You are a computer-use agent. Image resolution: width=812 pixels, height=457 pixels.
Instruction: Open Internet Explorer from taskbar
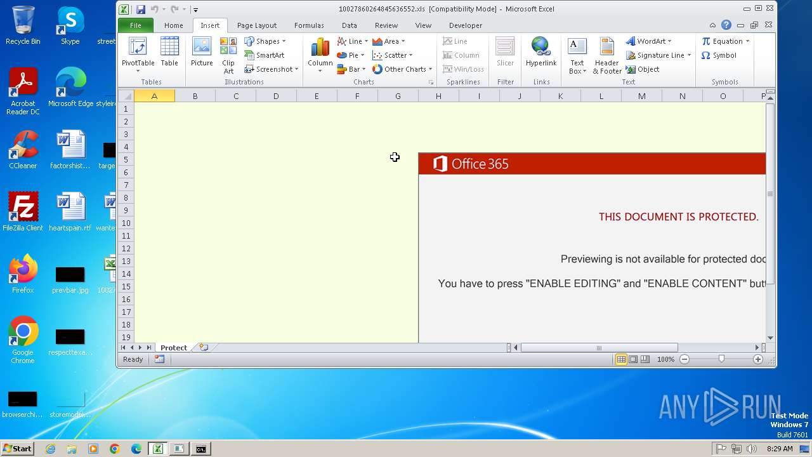[51, 449]
